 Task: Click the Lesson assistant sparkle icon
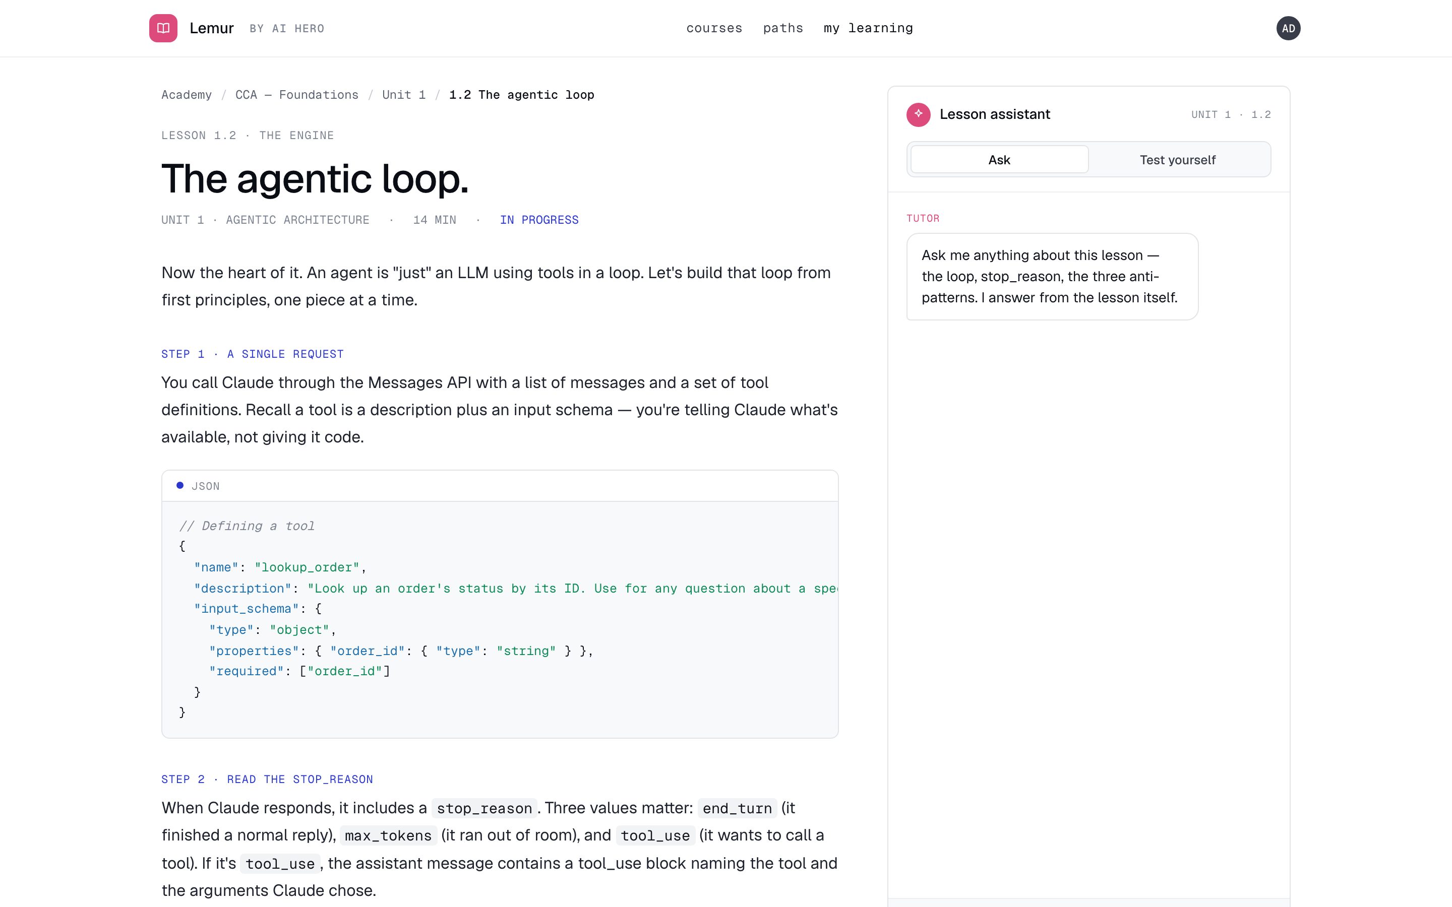pos(919,114)
